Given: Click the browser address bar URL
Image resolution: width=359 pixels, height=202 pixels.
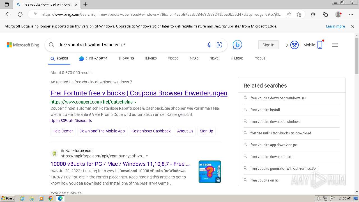Looking at the screenshot, I should point(161,14).
